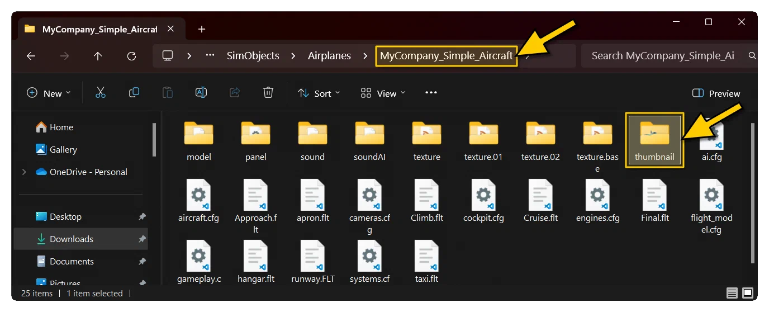Add a new tab
This screenshot has height=312, width=769.
[x=202, y=29]
